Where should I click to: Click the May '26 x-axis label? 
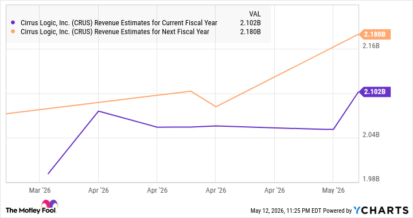pyautogui.click(x=333, y=190)
